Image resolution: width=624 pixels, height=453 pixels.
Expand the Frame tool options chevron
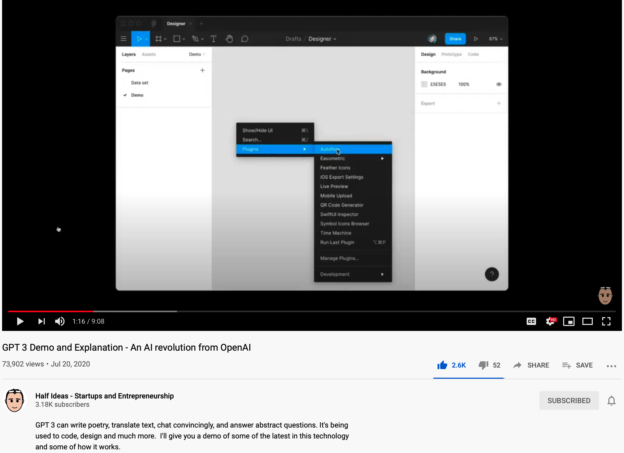pos(165,39)
